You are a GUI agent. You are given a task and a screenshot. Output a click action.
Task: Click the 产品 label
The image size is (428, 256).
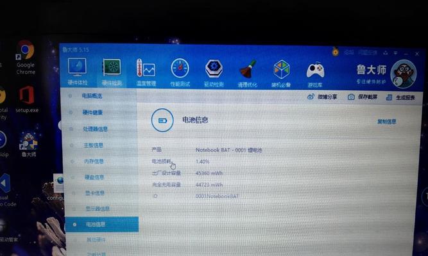(157, 150)
